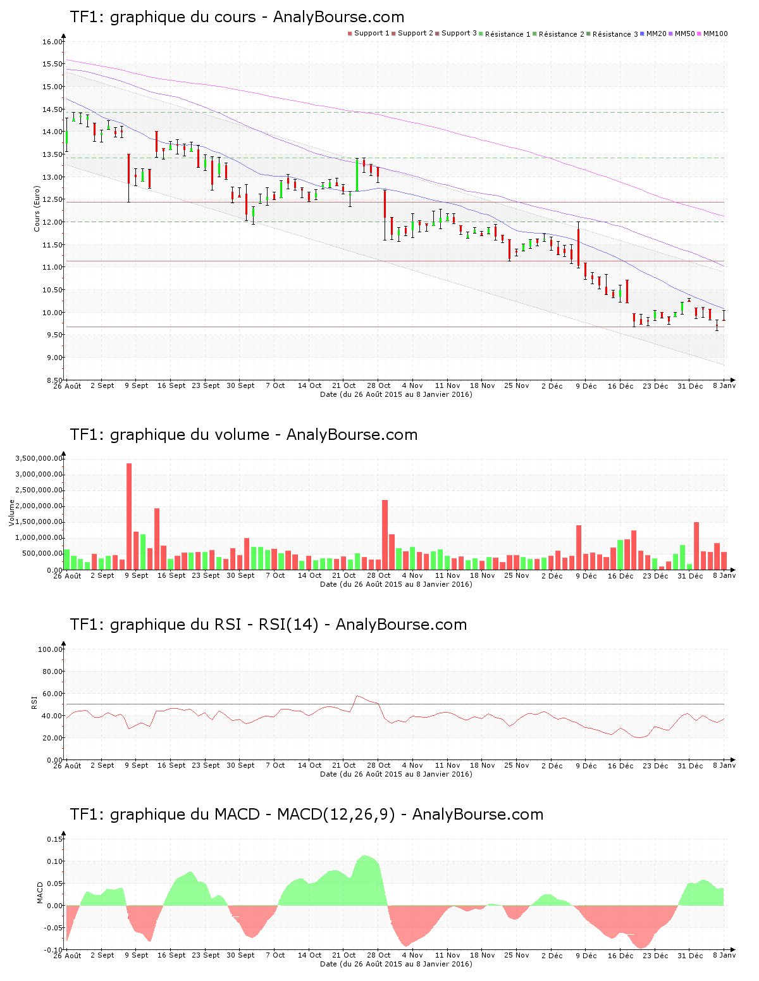Click the RSI(14) chart title
Image resolution: width=759 pixels, height=981 pixels.
point(268,625)
